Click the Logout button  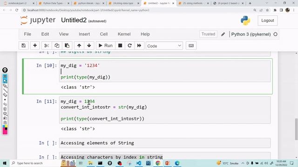[268, 20]
